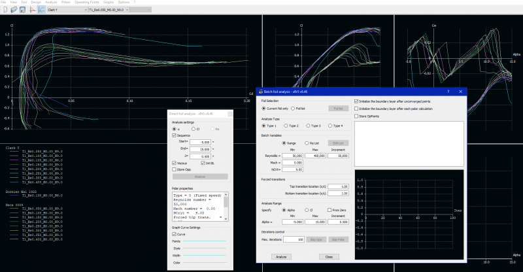Screen dimensions: 523x272
Task: Click the Analyze button in Batch dialog
Action: [281, 257]
